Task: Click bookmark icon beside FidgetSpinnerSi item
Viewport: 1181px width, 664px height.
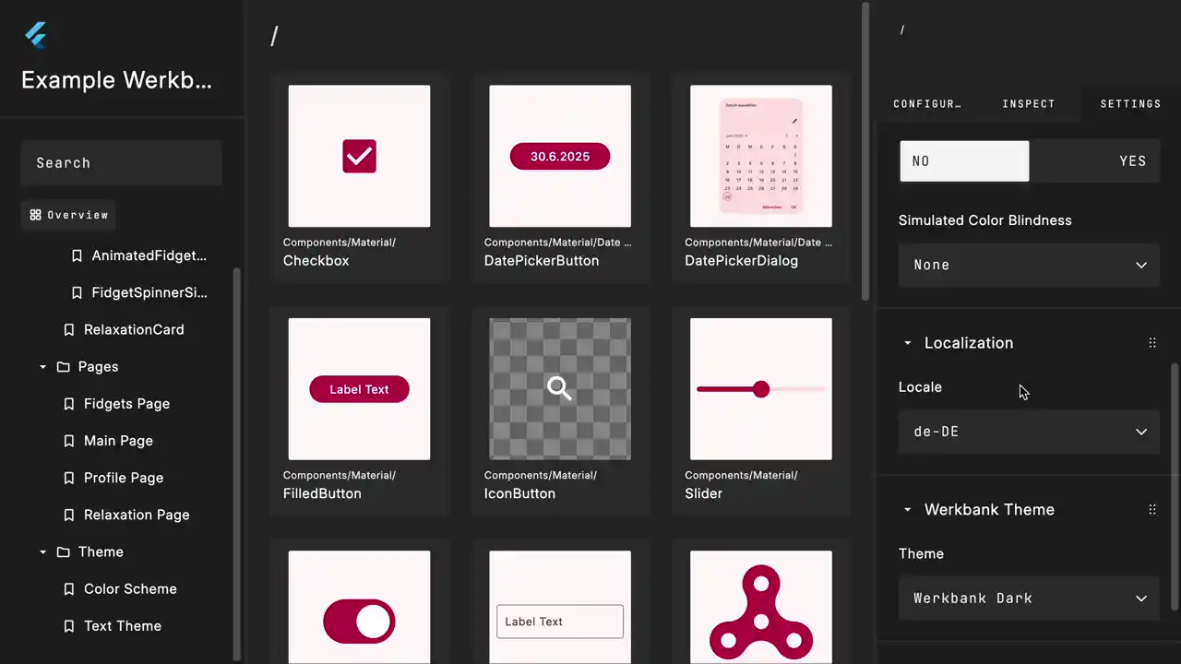Action: pos(77,292)
